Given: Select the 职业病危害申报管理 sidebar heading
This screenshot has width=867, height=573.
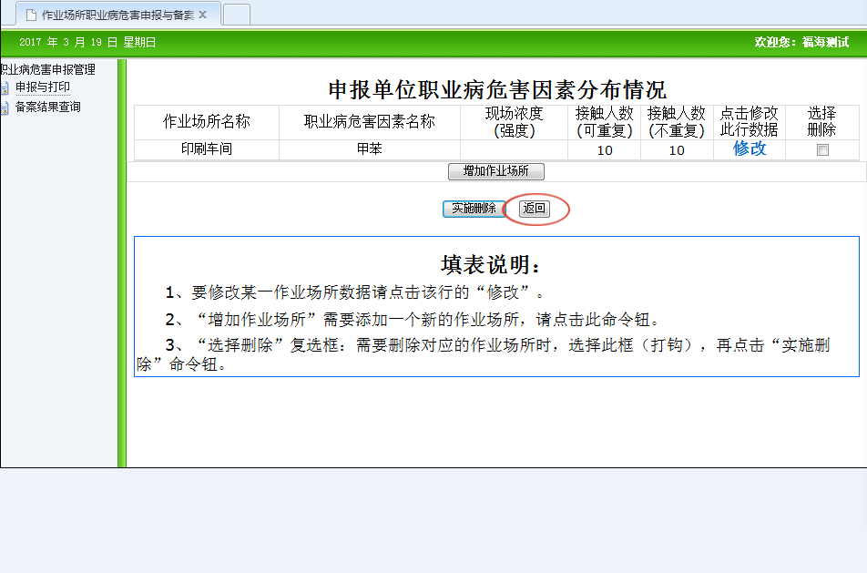Looking at the screenshot, I should tap(47, 69).
